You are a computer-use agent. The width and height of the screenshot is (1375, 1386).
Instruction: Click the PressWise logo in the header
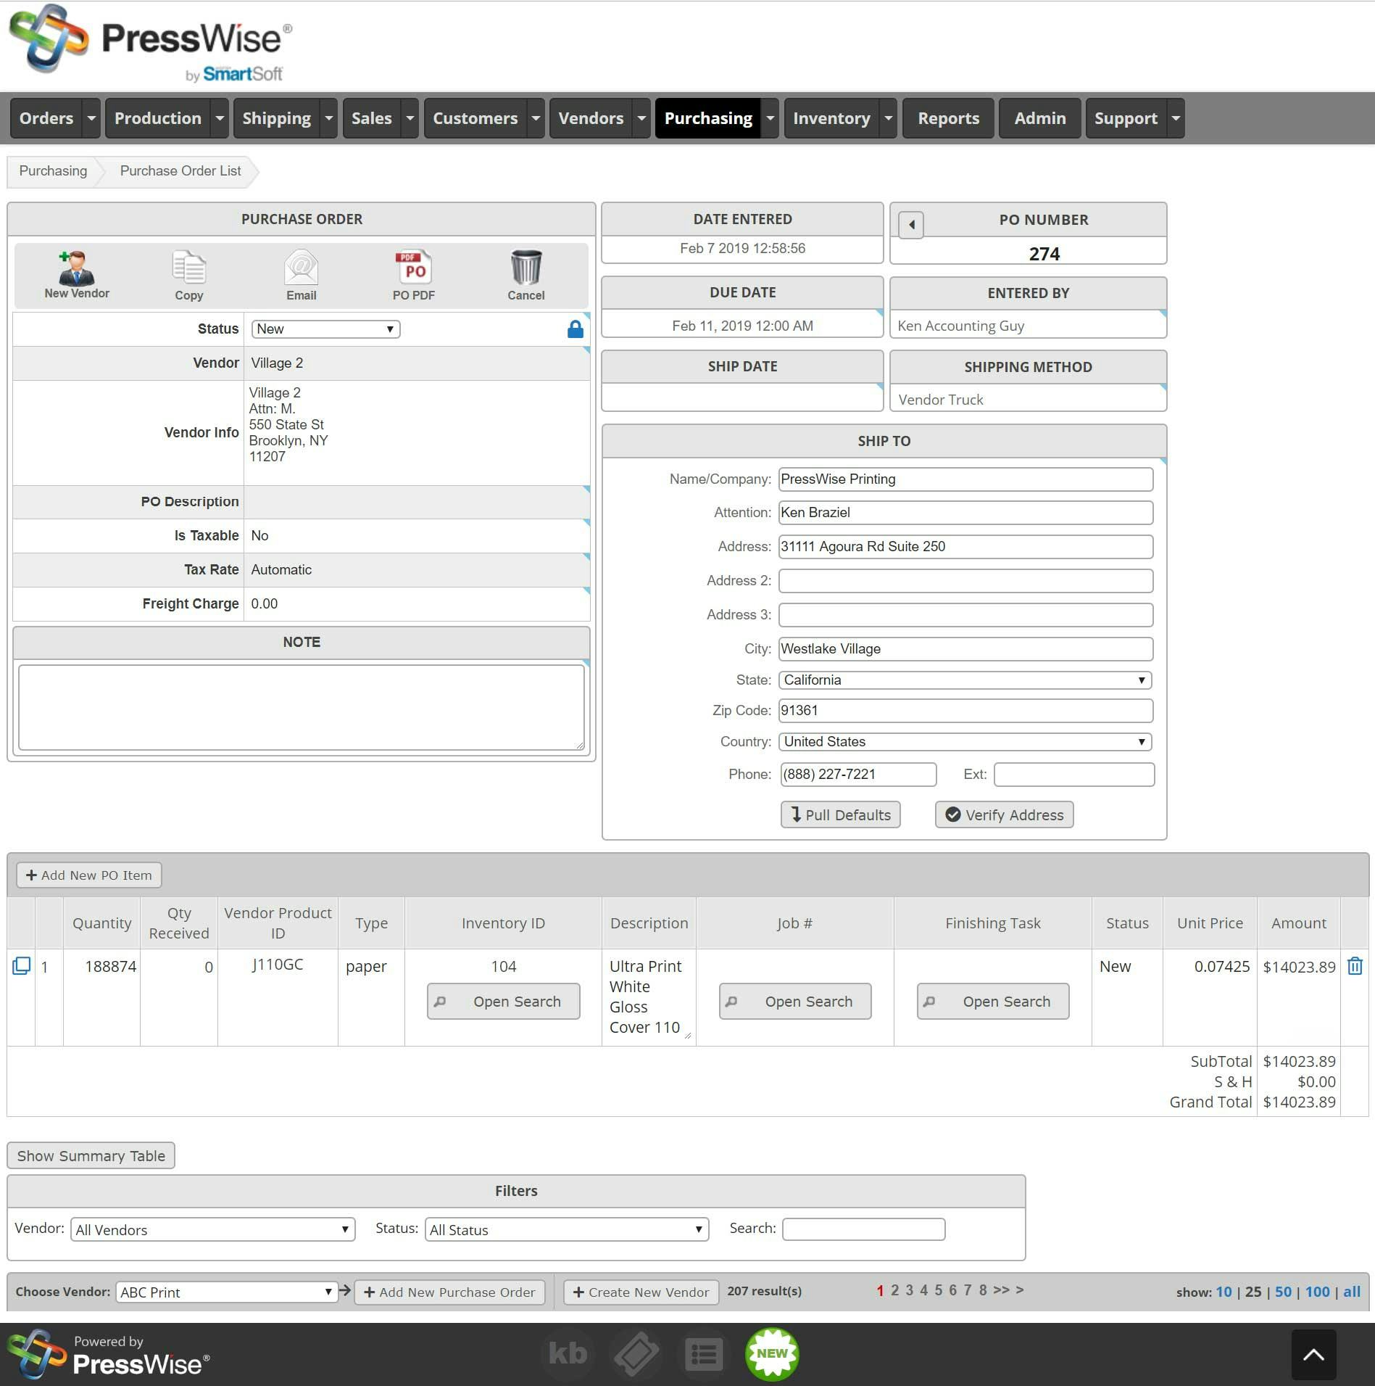click(x=151, y=45)
